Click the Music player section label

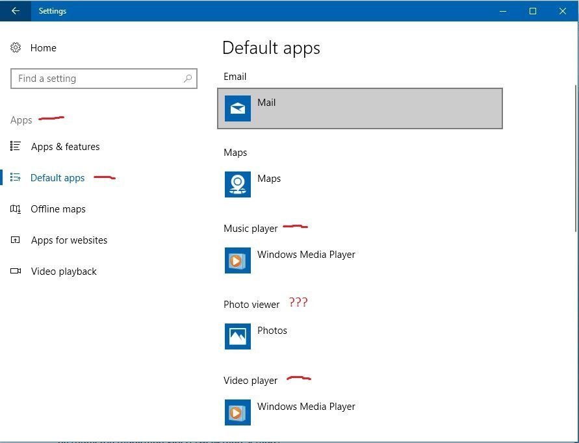pyautogui.click(x=250, y=229)
